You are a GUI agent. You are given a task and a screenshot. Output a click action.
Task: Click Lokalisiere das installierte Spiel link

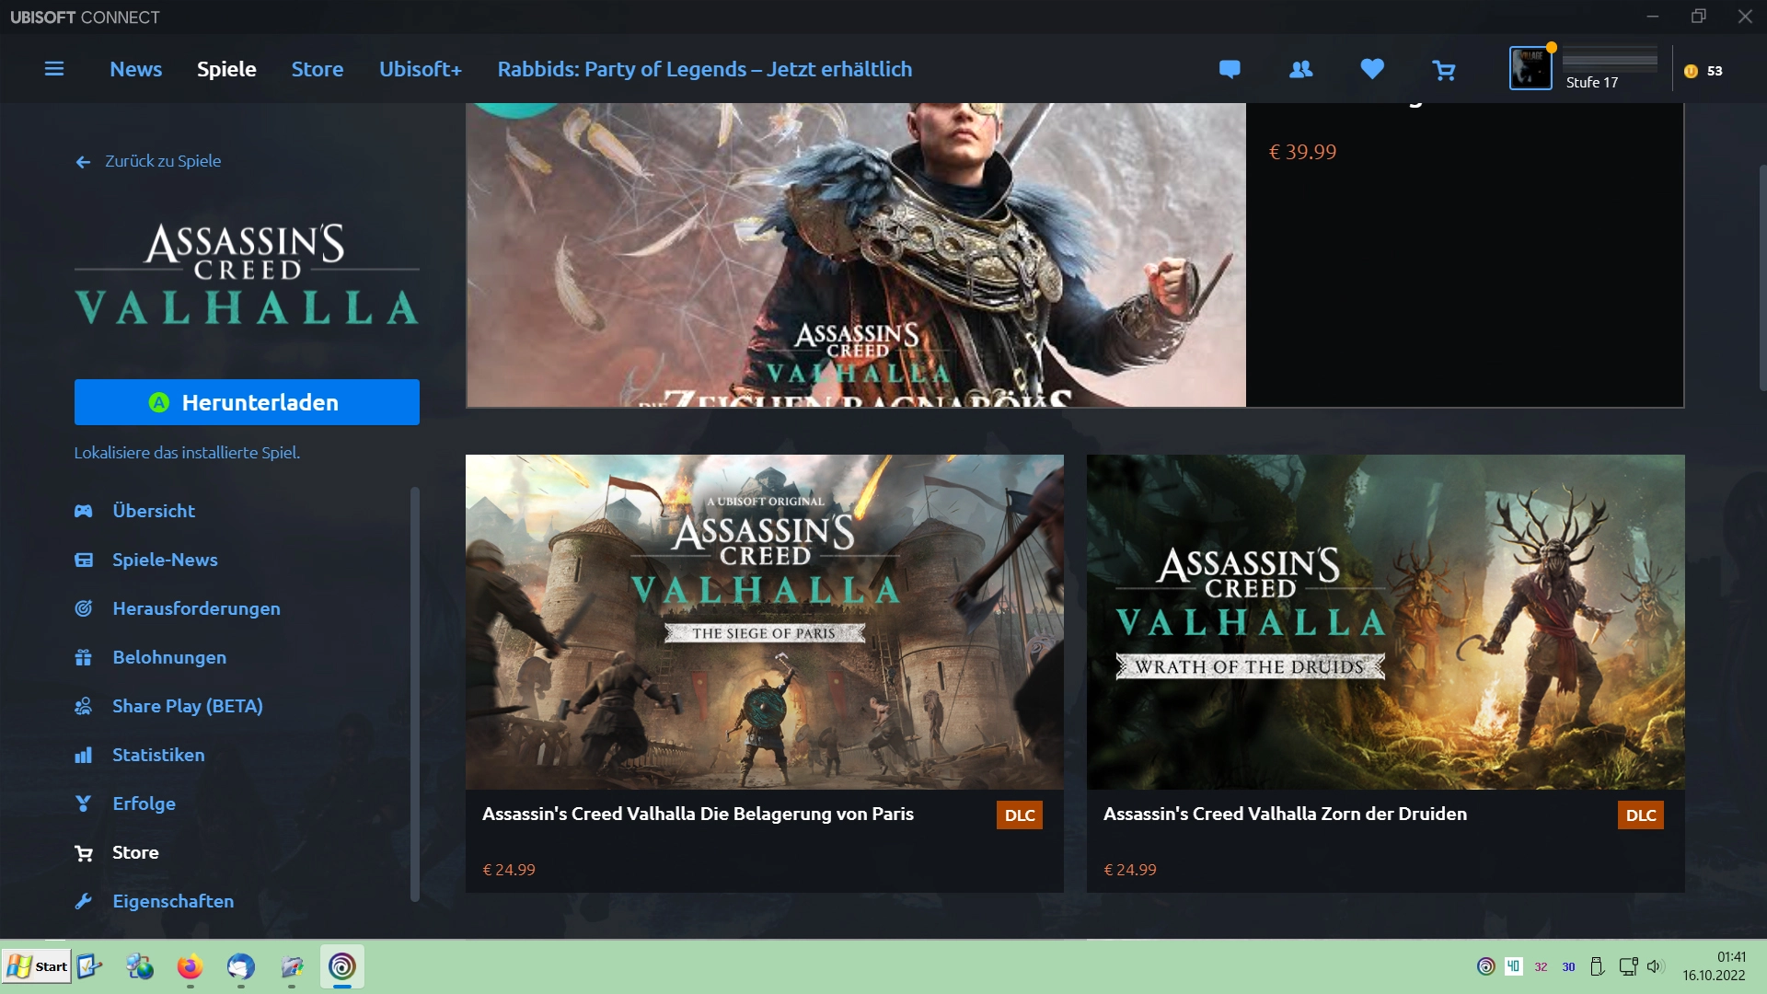(x=187, y=453)
